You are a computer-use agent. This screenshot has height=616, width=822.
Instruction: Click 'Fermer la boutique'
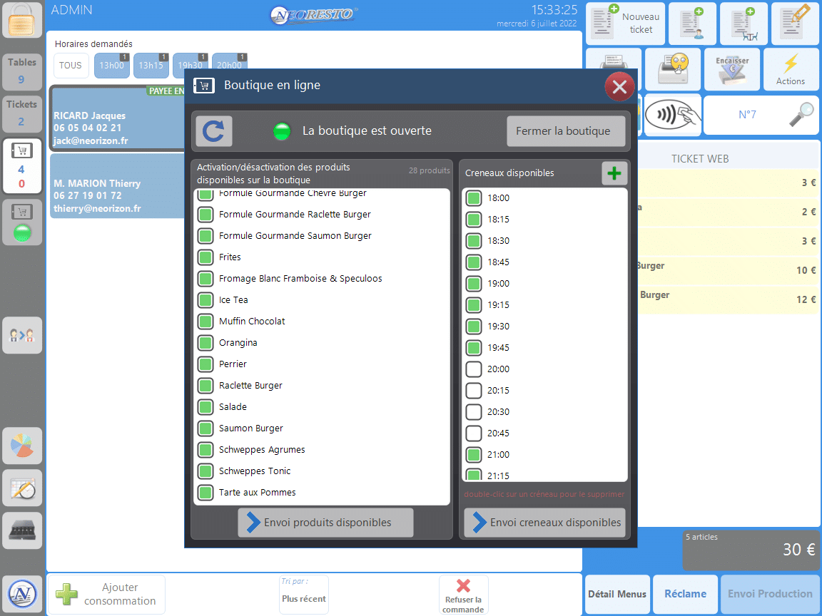pos(566,131)
